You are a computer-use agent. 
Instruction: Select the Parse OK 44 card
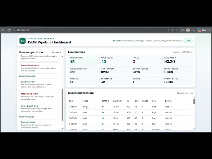point(83,80)
